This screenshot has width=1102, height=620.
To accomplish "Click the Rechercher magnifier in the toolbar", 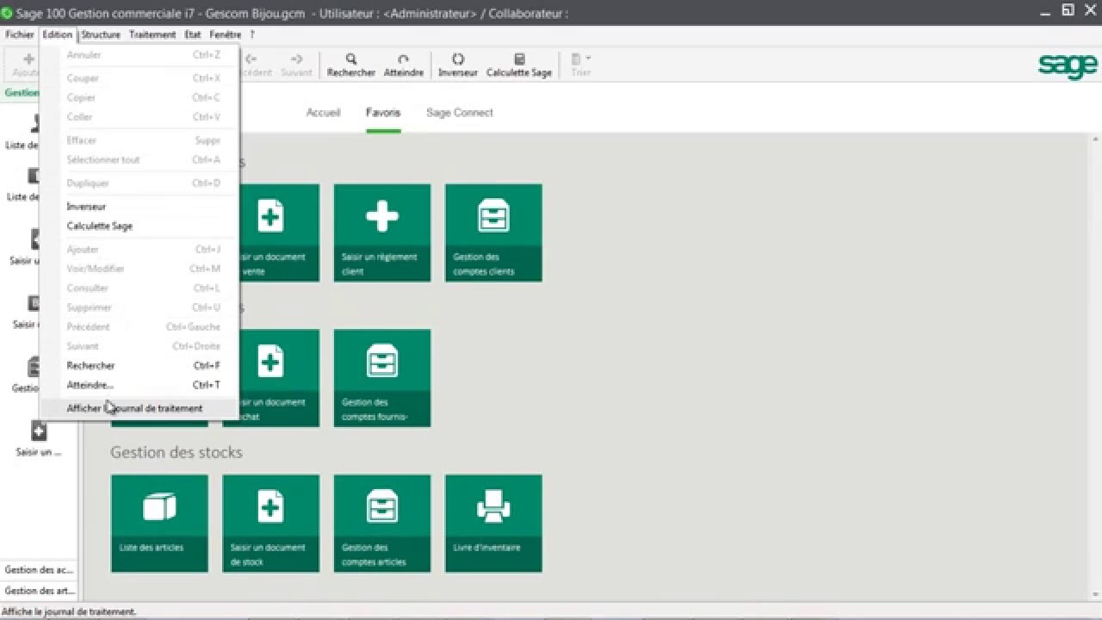I will pos(351,59).
